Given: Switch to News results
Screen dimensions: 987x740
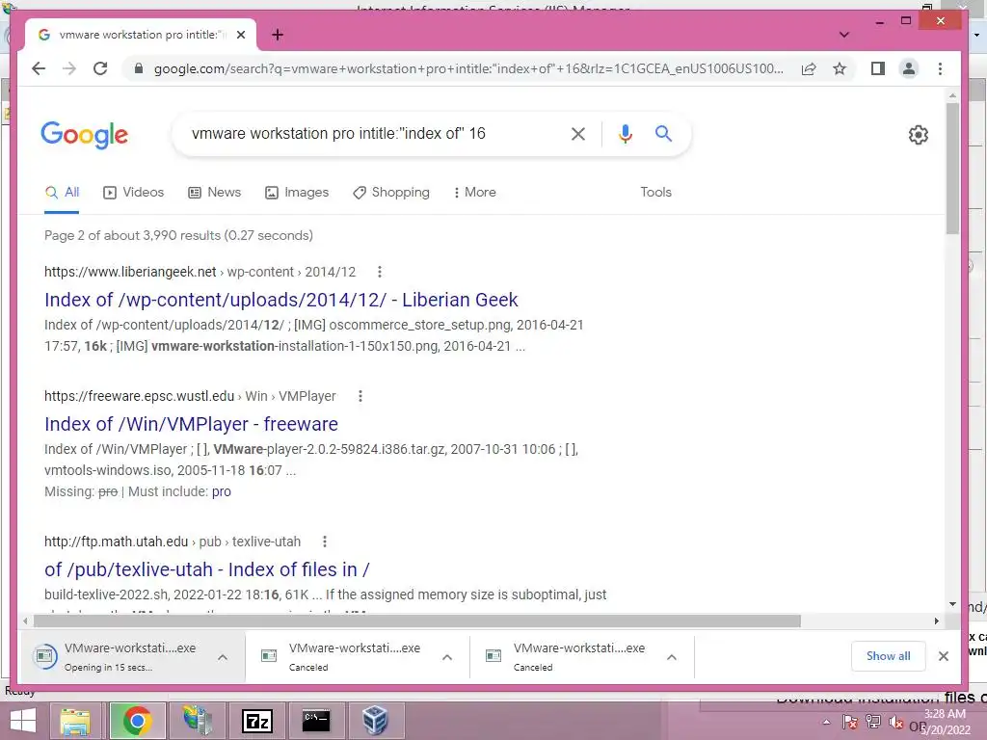Looking at the screenshot, I should (x=215, y=193).
